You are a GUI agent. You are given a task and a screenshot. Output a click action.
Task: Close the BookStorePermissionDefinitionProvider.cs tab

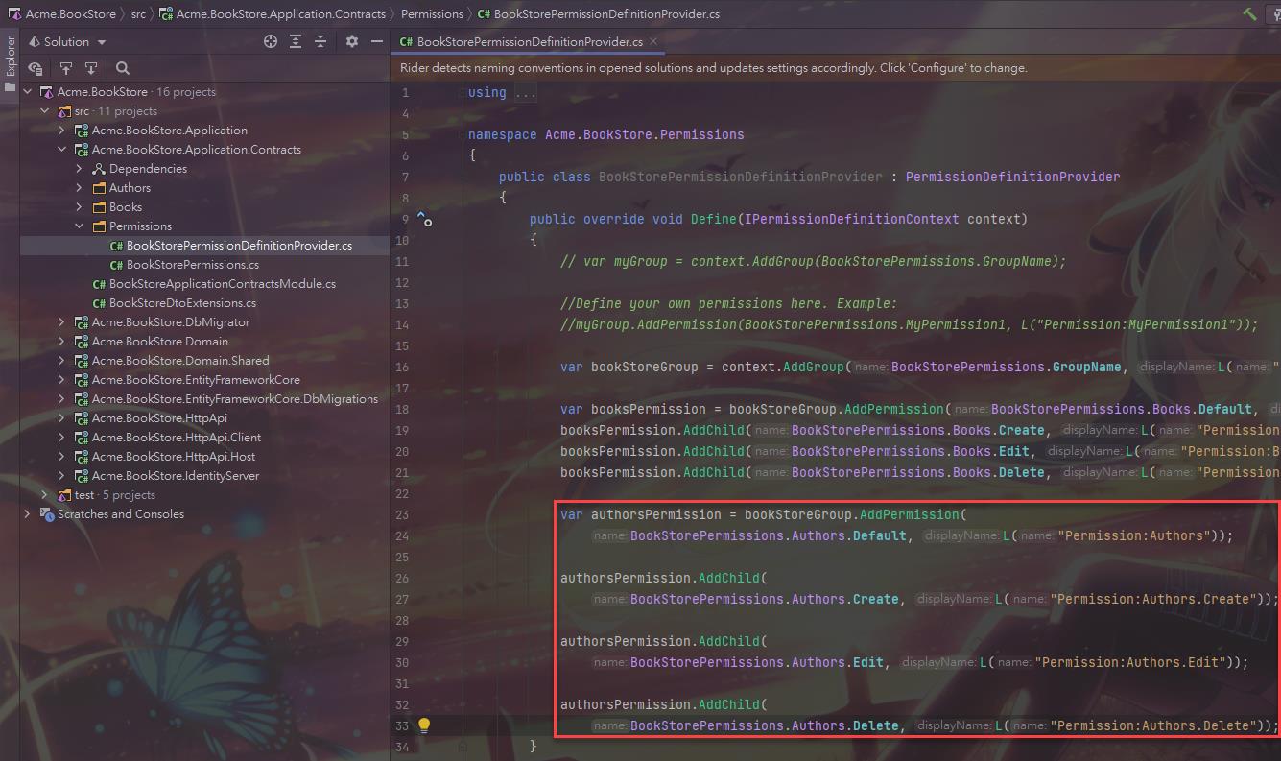(653, 42)
